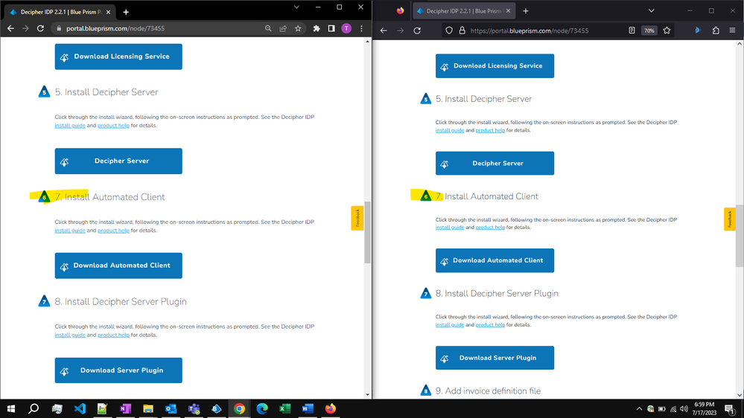Open product help link under step 5 in Chrome
744x418 pixels.
click(x=113, y=126)
